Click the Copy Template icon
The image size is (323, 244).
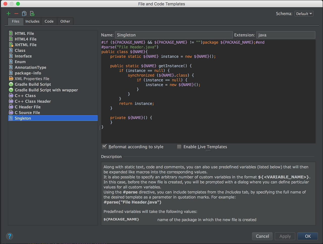click(24, 14)
